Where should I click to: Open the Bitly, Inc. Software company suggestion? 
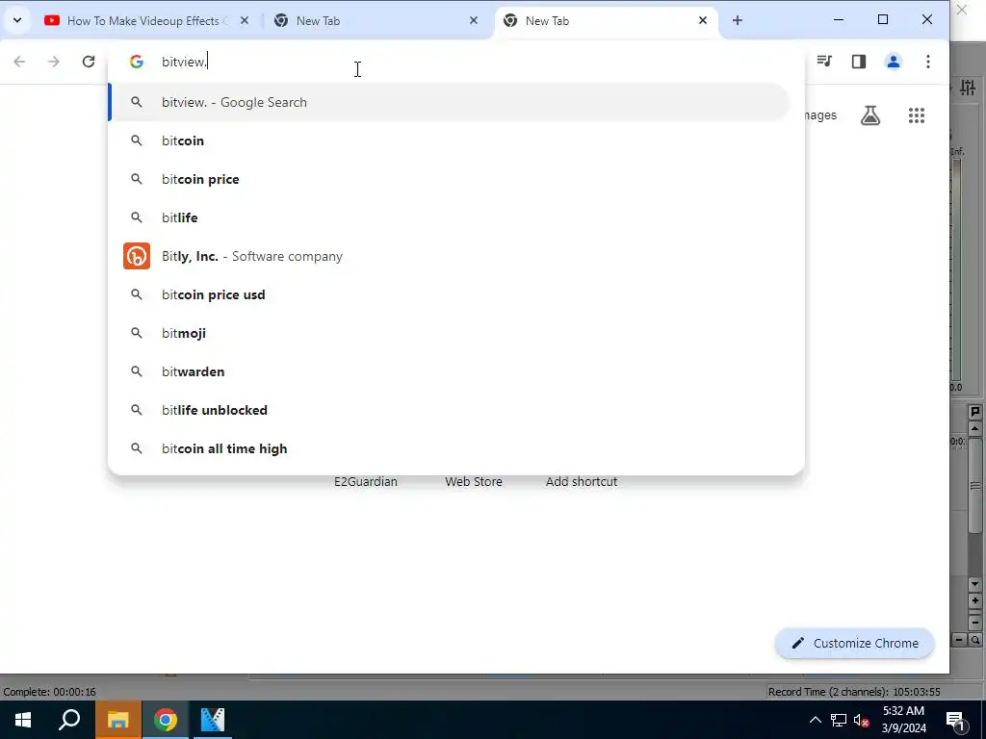[449, 256]
